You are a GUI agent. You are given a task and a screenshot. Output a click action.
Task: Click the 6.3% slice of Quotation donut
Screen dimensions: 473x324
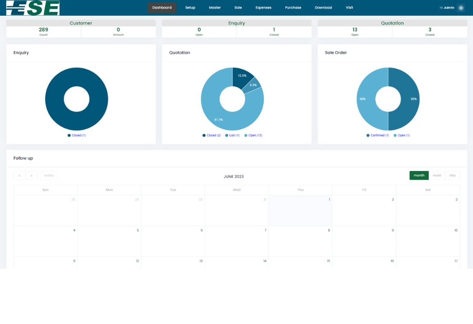pos(253,85)
